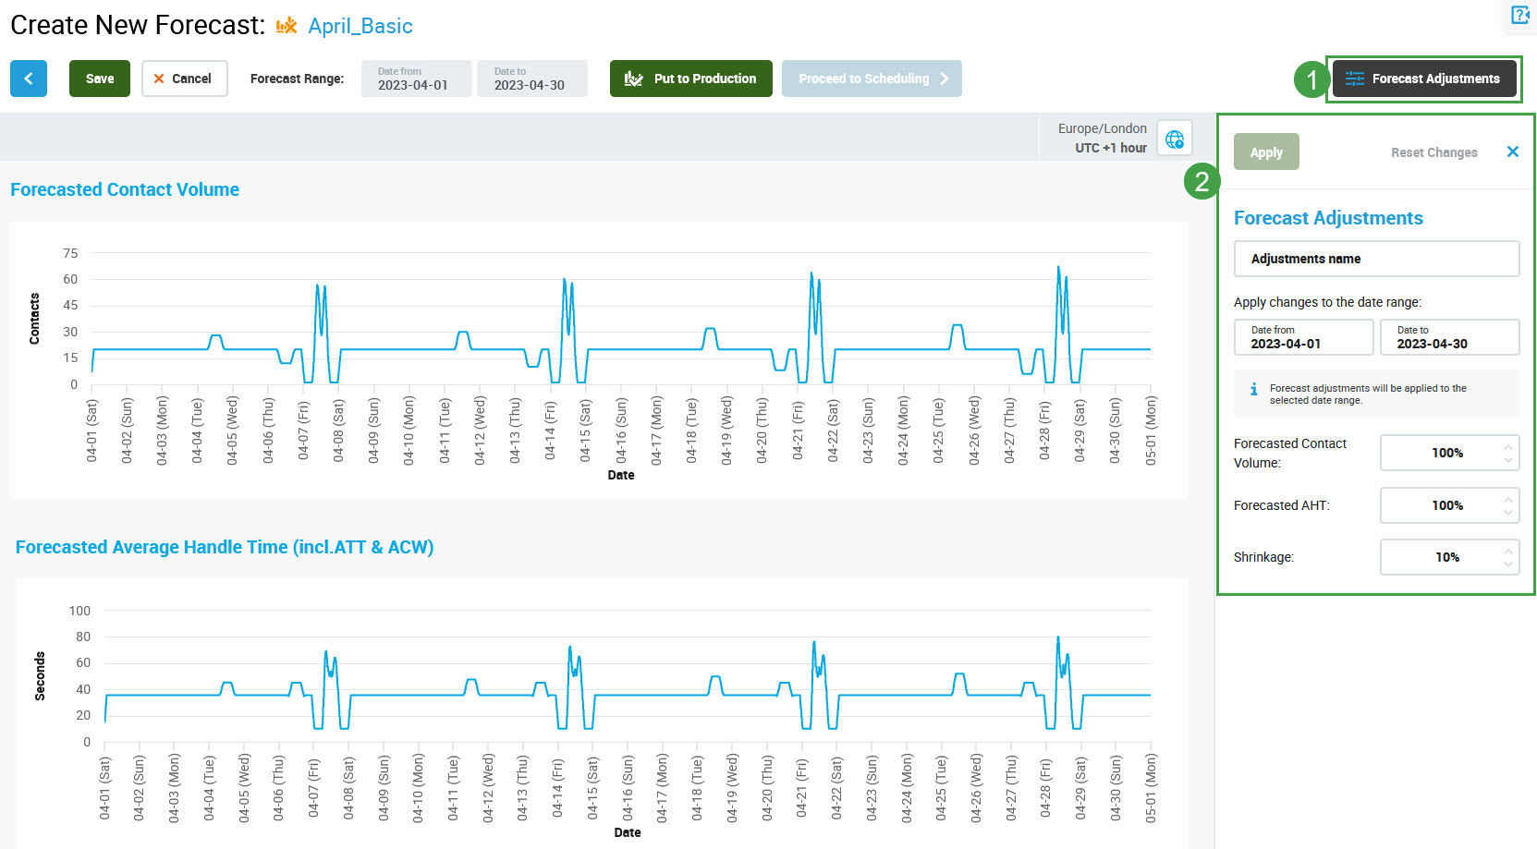1537x849 pixels.
Task: Click the globe timezone icon
Action: 1175,139
